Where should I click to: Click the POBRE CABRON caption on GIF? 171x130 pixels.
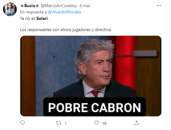[94, 108]
